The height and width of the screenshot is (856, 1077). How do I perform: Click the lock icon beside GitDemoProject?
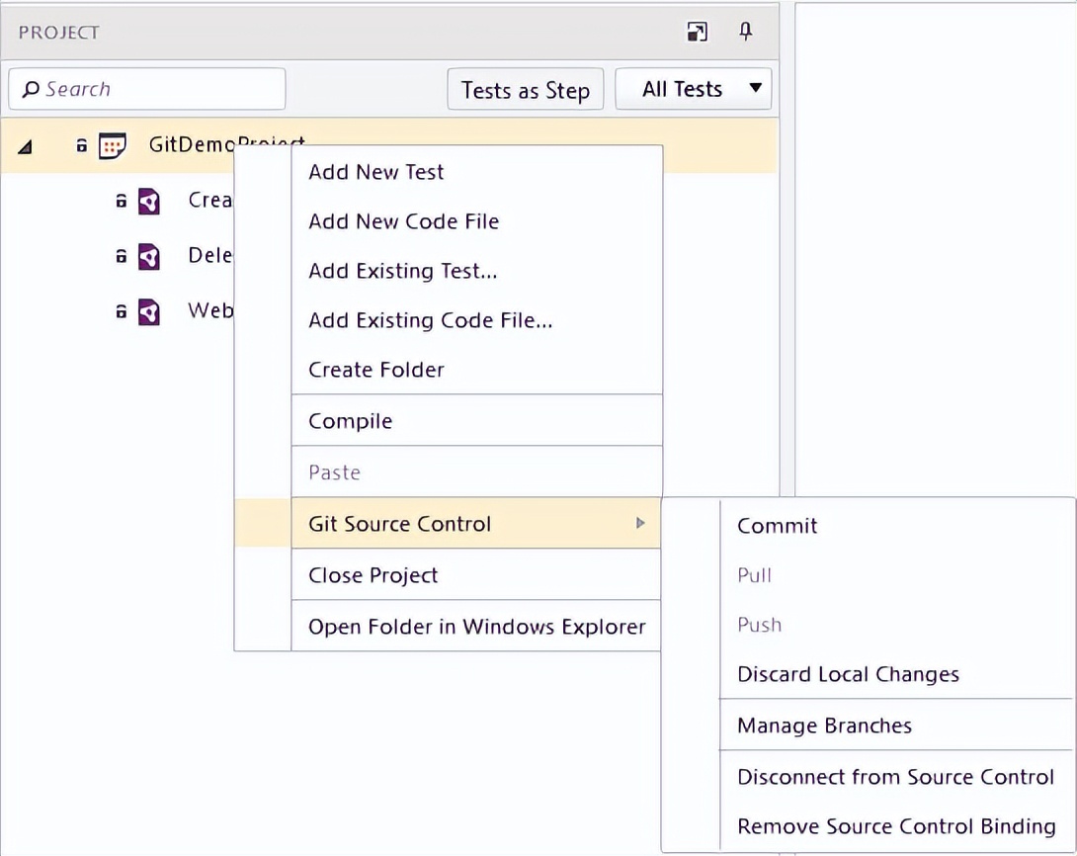click(x=82, y=146)
